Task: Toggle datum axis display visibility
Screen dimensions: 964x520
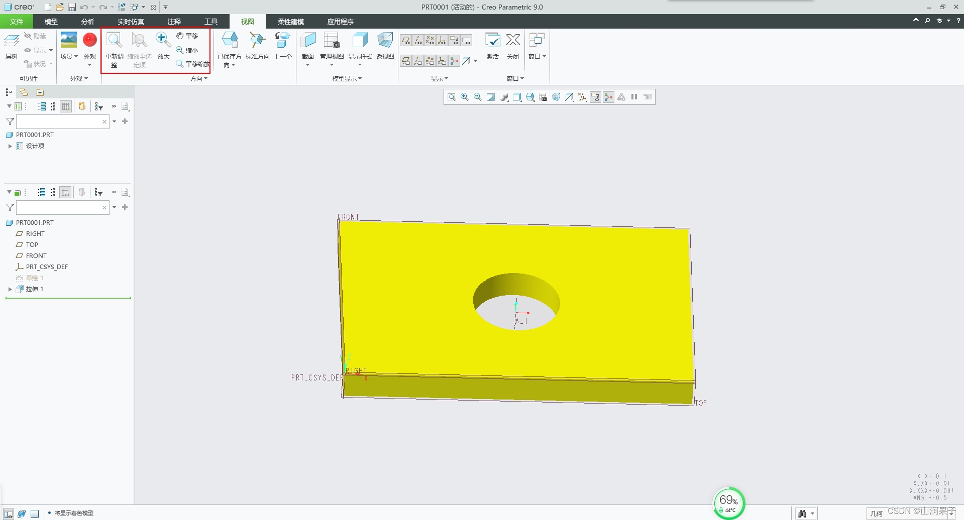Action: pyautogui.click(x=418, y=40)
